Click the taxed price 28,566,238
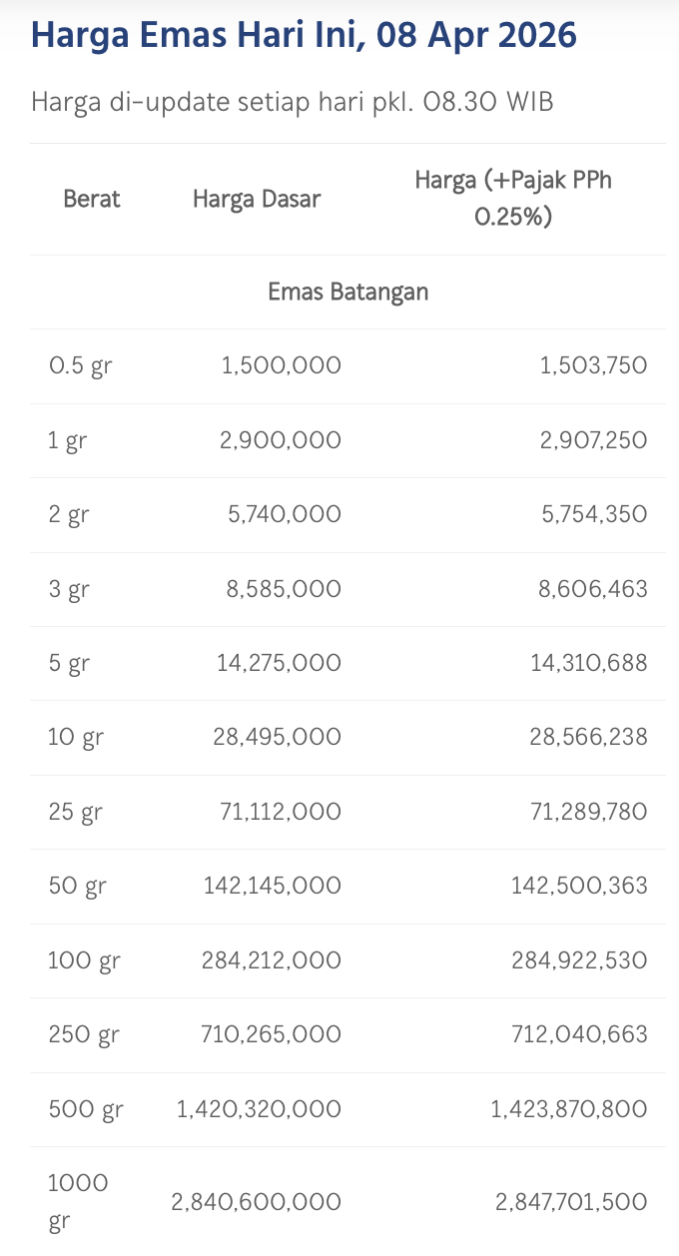 (x=588, y=737)
